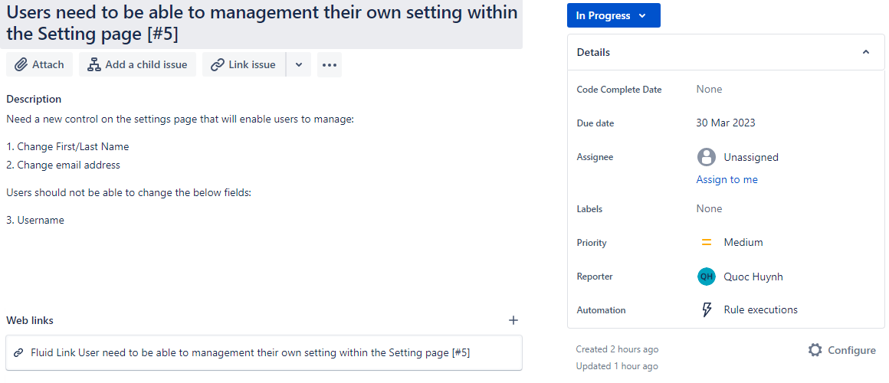
Task: Click the Unassigned assignee value
Action: tap(750, 157)
